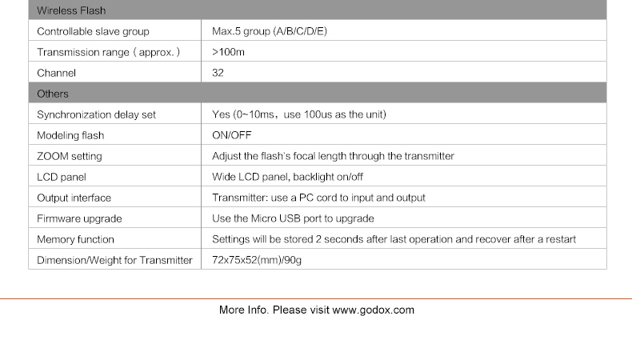
Task: Select the ON/OFF modeling flash value
Action: pyautogui.click(x=232, y=135)
